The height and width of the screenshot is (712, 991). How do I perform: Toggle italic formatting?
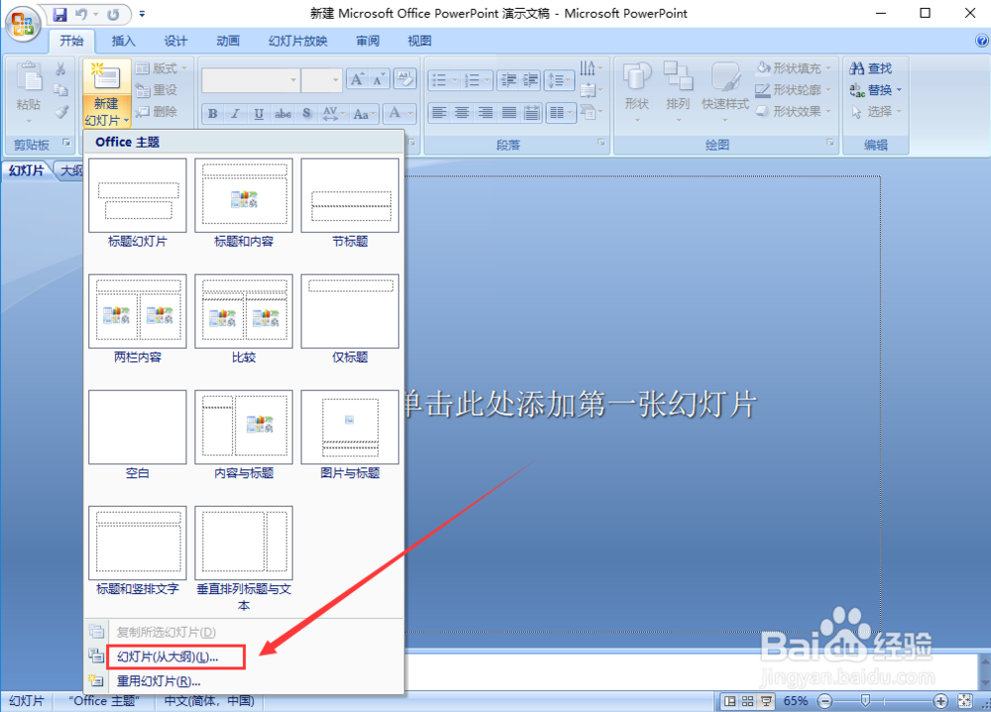(x=235, y=114)
